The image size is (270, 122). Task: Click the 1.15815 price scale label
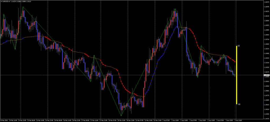point(267,35)
